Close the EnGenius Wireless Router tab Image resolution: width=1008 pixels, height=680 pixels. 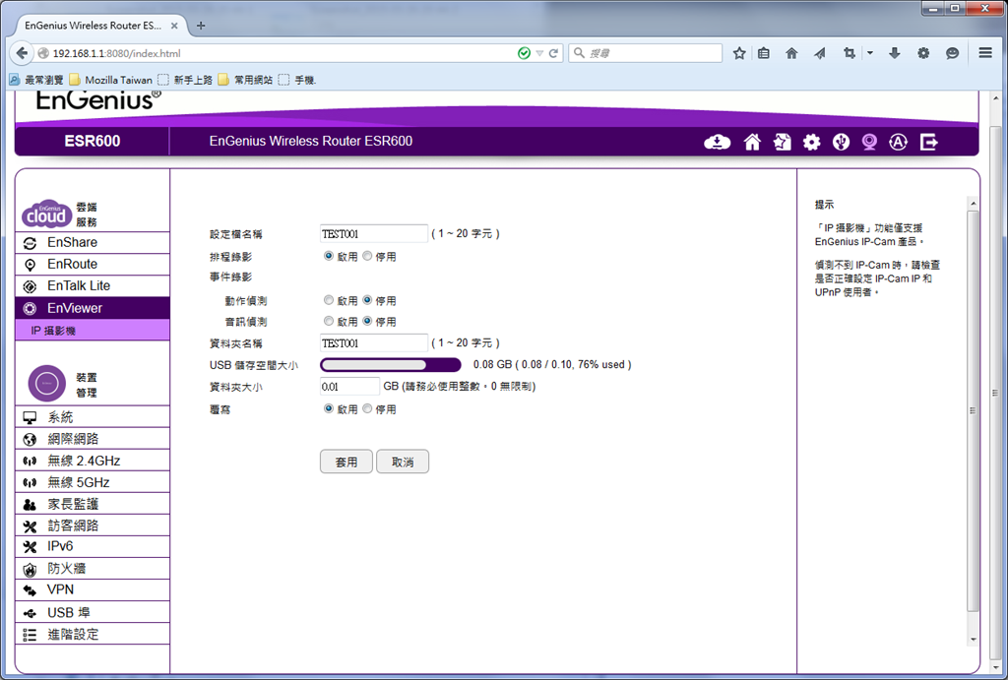(174, 26)
